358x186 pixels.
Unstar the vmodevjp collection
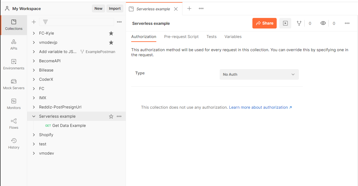click(x=111, y=42)
